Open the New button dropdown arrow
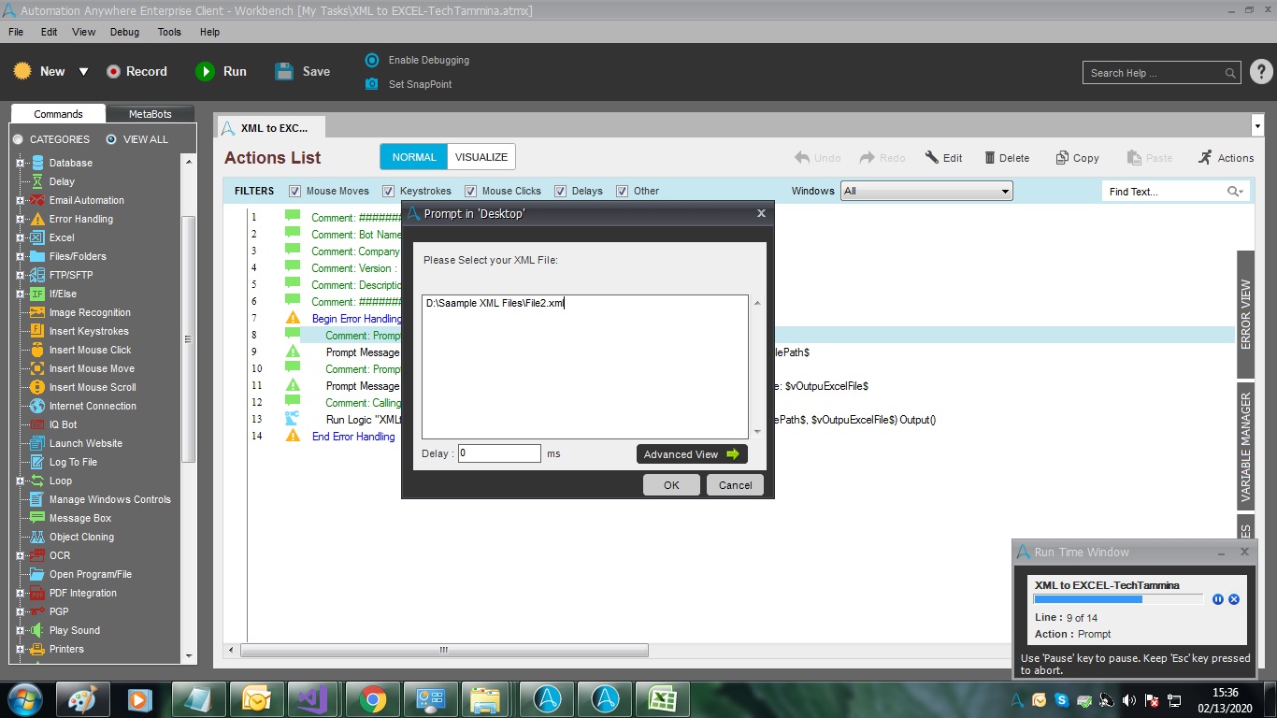The height and width of the screenshot is (718, 1277). [x=83, y=71]
